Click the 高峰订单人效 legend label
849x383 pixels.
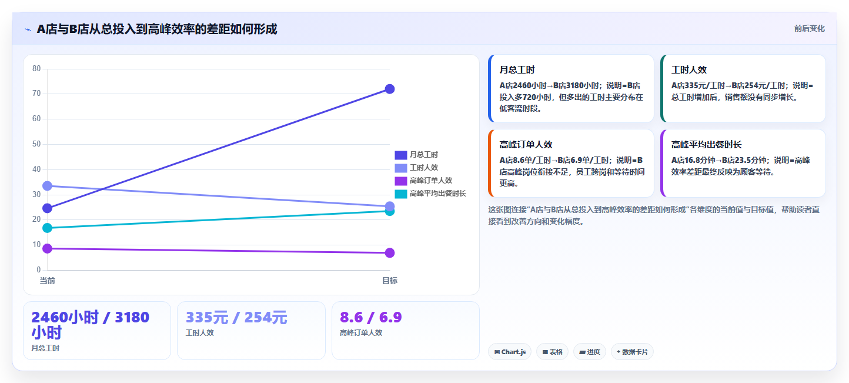431,181
